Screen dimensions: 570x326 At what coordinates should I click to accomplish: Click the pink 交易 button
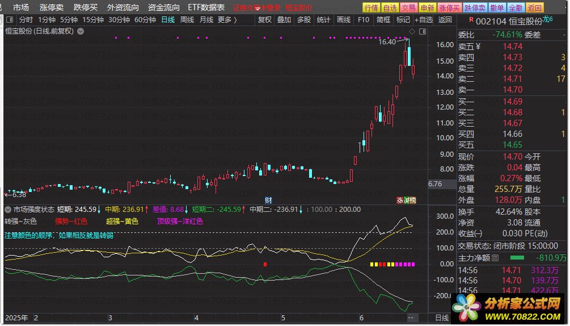pyautogui.click(x=408, y=7)
